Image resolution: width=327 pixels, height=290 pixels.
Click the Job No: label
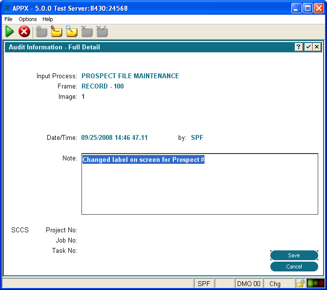click(66, 240)
